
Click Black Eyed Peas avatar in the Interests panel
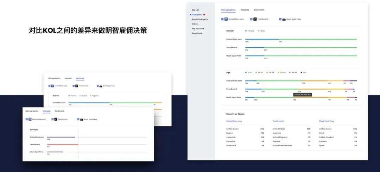[x=81, y=119]
